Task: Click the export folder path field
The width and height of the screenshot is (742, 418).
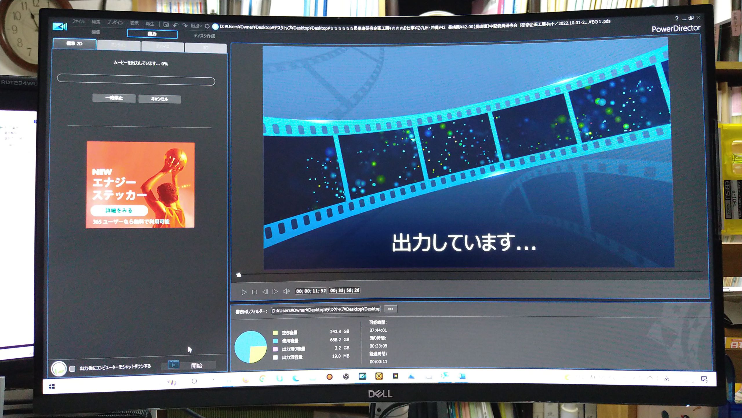Action: [326, 310]
